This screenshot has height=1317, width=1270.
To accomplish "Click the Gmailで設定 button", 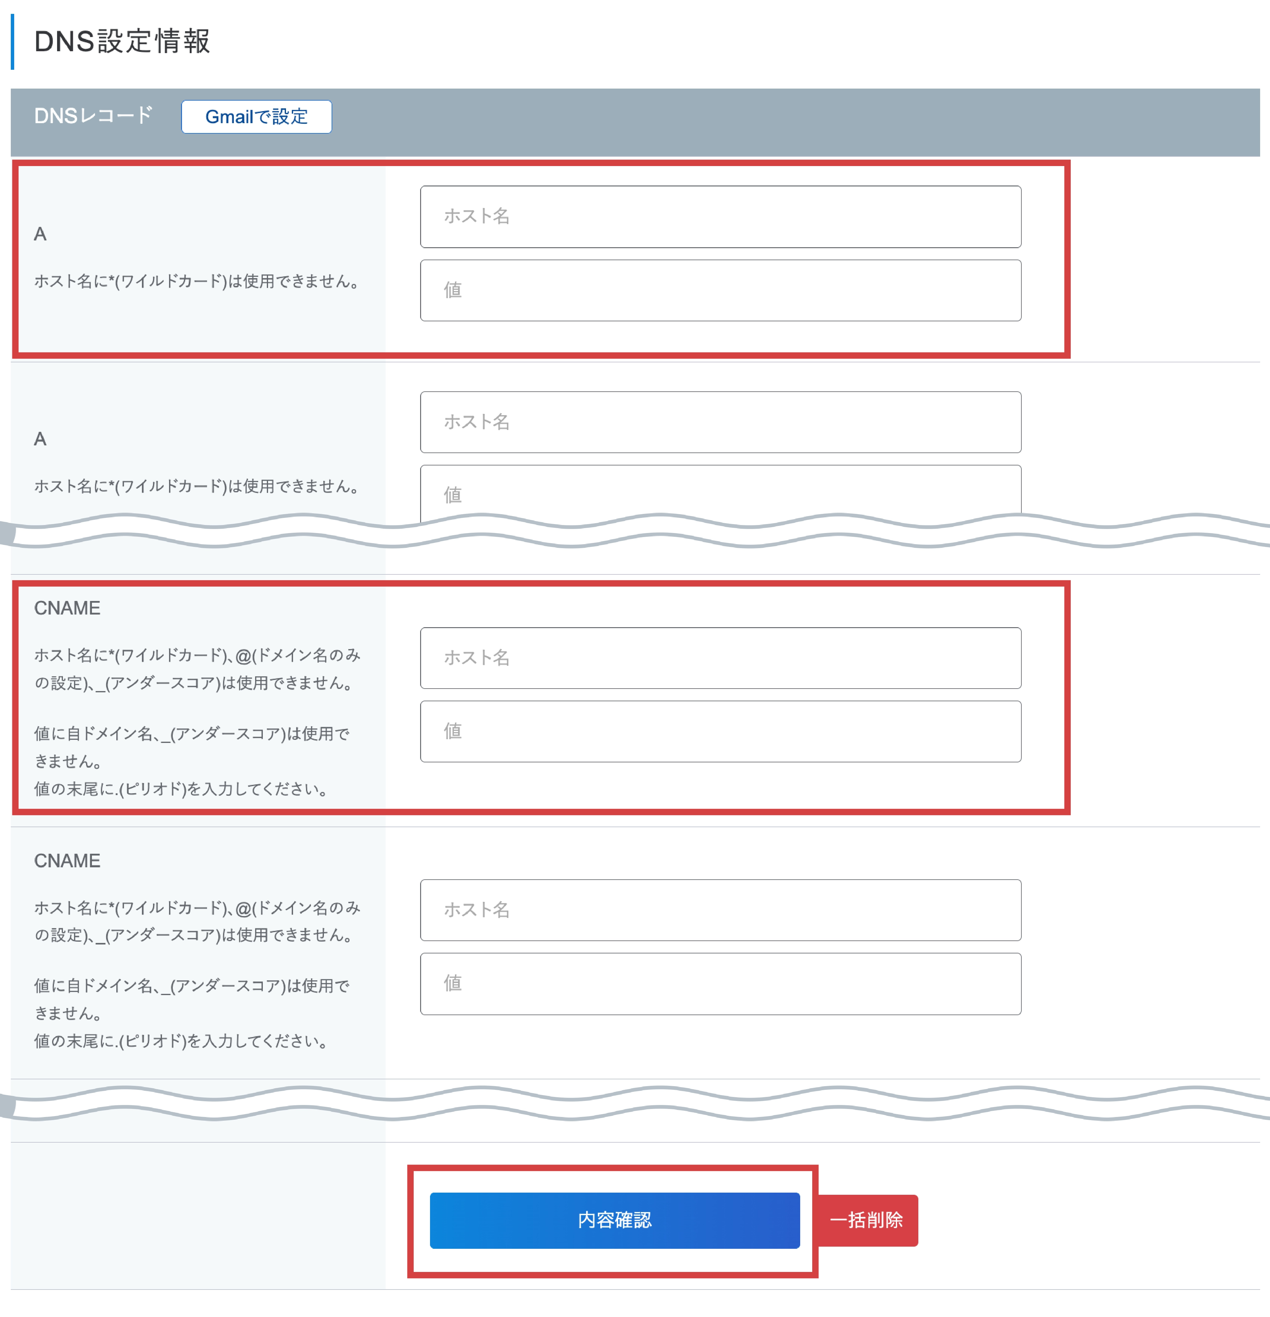I will click(257, 117).
